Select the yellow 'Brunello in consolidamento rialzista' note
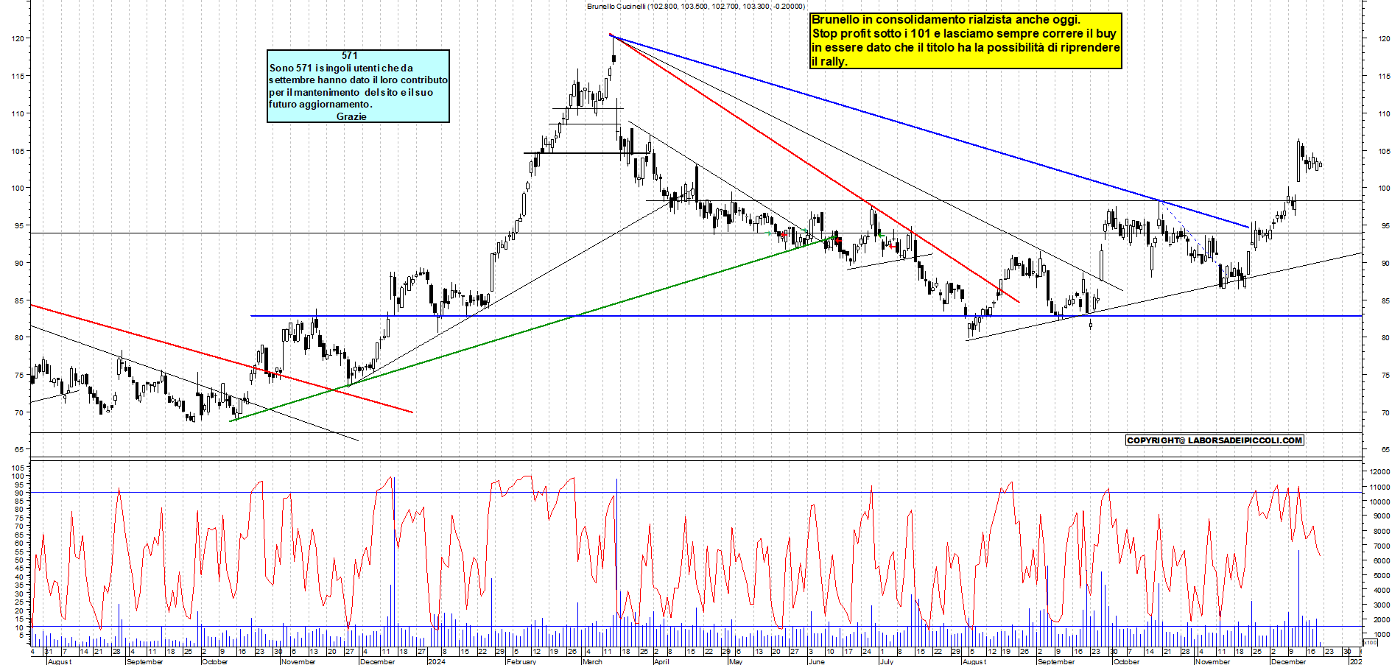 pos(965,41)
